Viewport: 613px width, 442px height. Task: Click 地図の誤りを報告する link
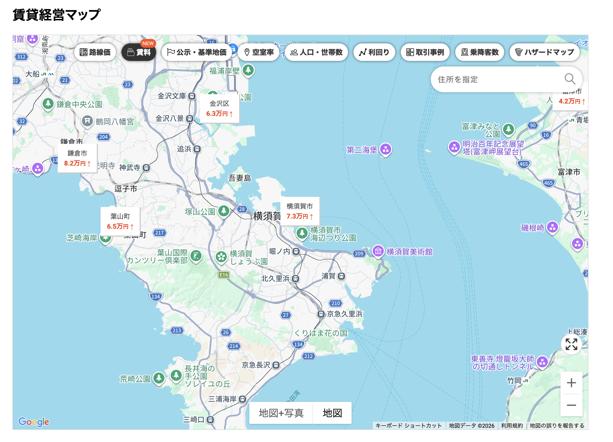[x=557, y=426]
